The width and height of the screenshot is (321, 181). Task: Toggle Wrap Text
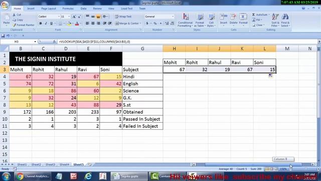point(123,17)
